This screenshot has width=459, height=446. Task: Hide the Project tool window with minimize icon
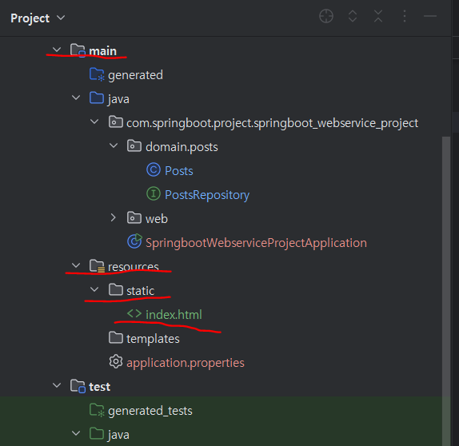[x=430, y=16]
